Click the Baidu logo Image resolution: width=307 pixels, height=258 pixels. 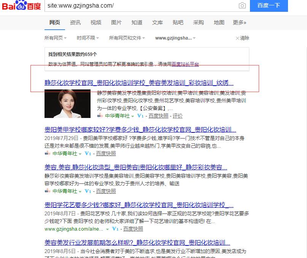pyautogui.click(x=21, y=5)
